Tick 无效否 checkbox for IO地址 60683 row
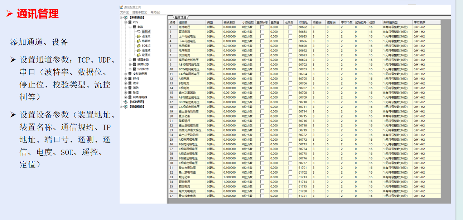The height and width of the screenshot is (220, 463). (x=290, y=31)
